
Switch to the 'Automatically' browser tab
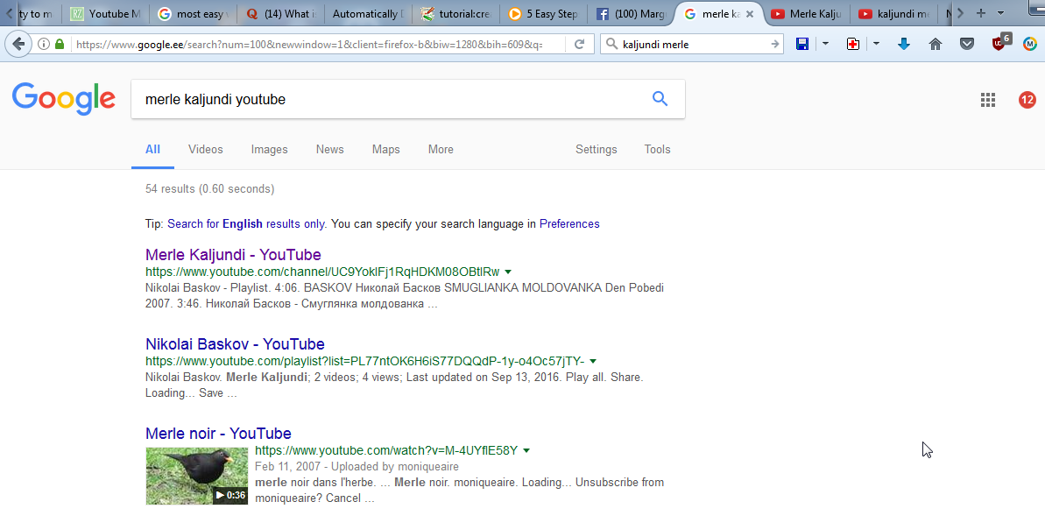click(x=367, y=14)
